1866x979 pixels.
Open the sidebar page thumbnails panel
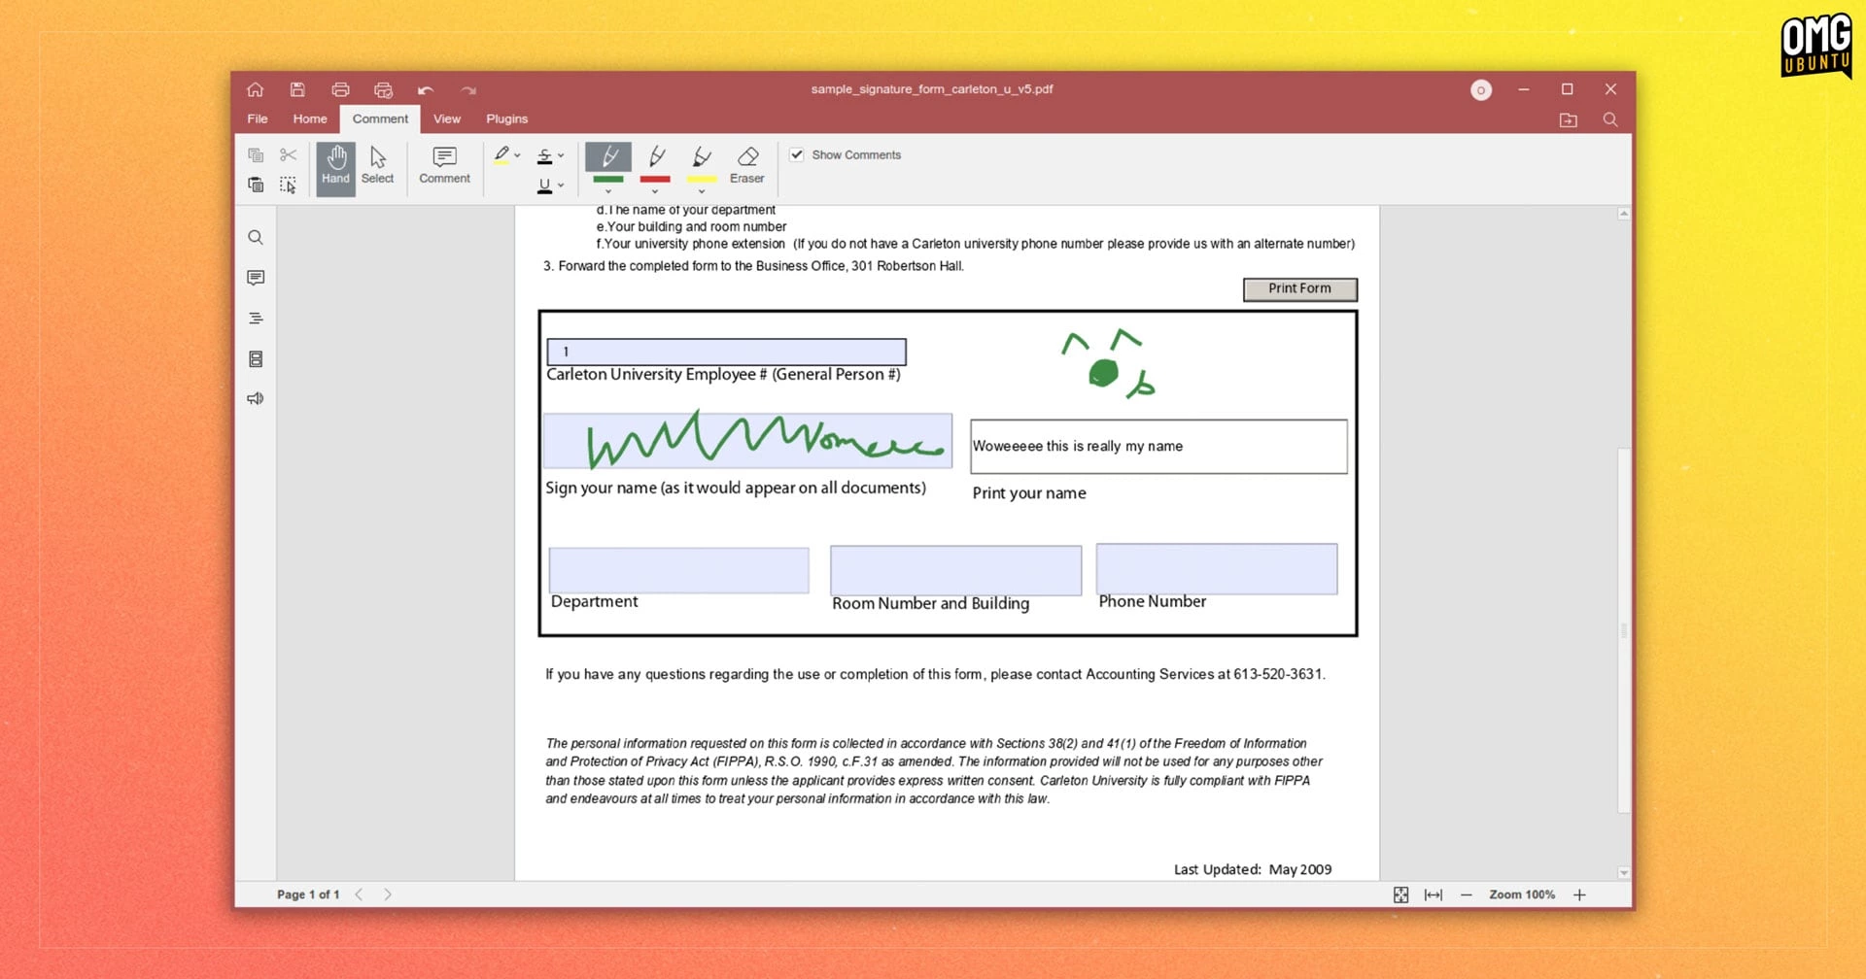[256, 359]
